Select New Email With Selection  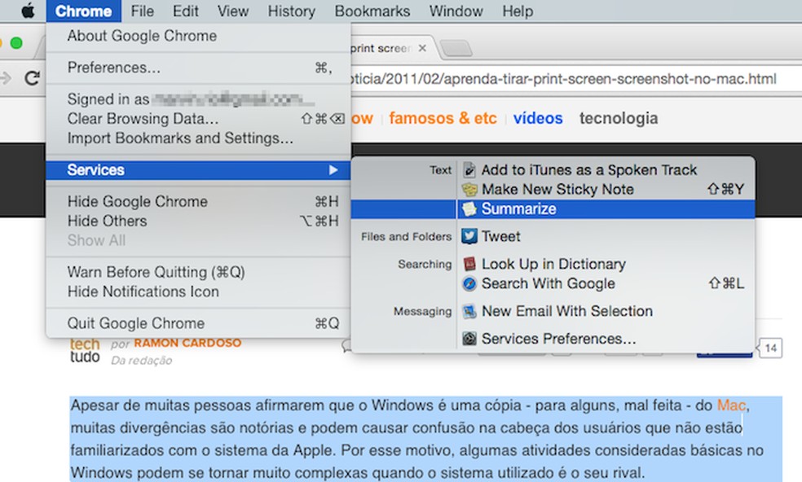(x=559, y=311)
